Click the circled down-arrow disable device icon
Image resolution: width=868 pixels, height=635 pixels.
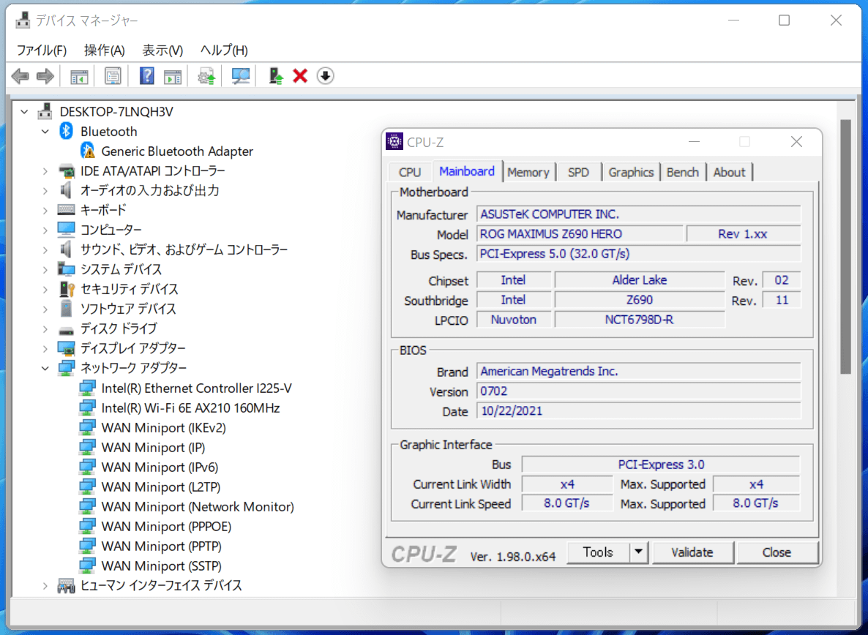point(326,76)
